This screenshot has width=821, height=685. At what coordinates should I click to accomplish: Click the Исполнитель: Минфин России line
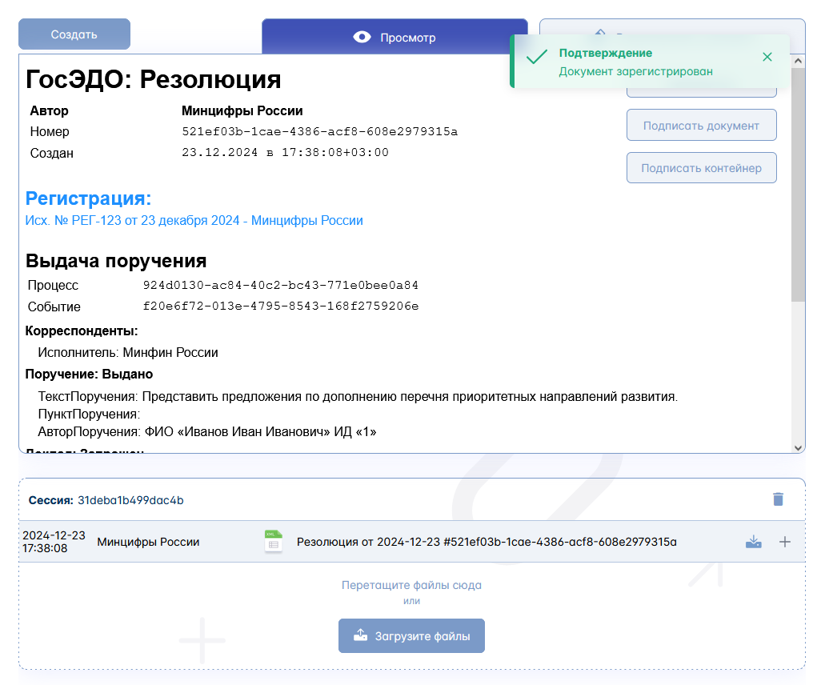[x=128, y=352]
